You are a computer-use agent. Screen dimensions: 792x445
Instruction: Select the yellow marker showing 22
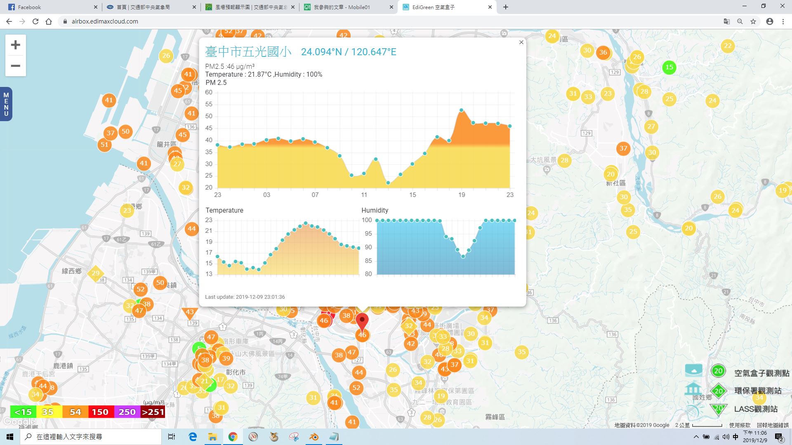tap(728, 46)
